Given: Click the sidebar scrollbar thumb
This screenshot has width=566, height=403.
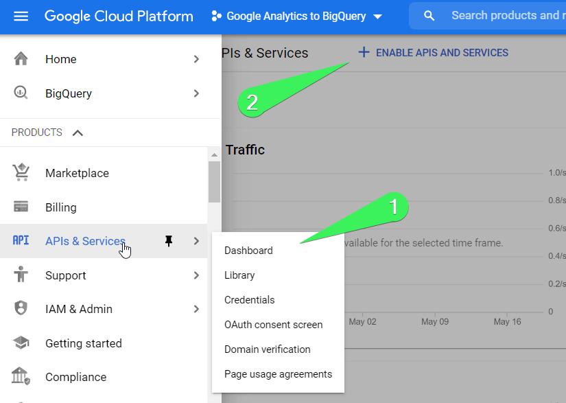Looking at the screenshot, I should tap(215, 182).
